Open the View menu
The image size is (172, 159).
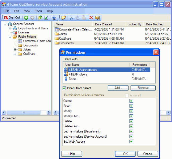27,11
